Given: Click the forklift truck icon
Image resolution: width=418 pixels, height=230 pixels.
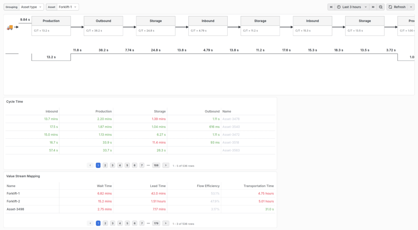Looking at the screenshot, I should (10, 27).
